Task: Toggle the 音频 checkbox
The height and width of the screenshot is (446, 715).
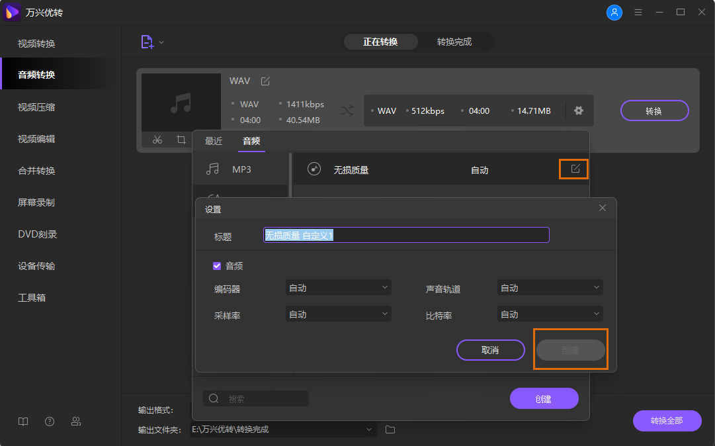Action: click(x=217, y=266)
